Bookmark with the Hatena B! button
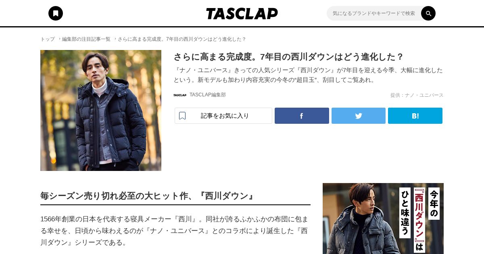The height and width of the screenshot is (254, 484). (415, 116)
